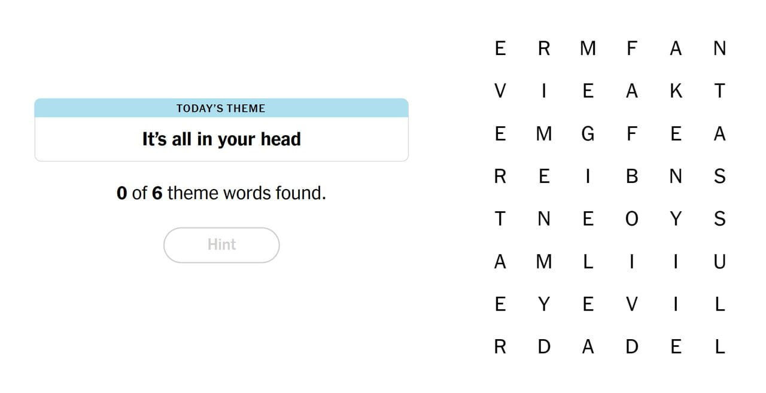Select the letter M in the third row

tap(544, 133)
